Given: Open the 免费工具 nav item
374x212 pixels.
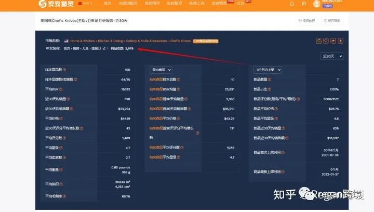Looking at the screenshot, I should 196,3.
